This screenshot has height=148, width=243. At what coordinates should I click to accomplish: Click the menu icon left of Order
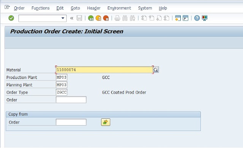(x=7, y=7)
